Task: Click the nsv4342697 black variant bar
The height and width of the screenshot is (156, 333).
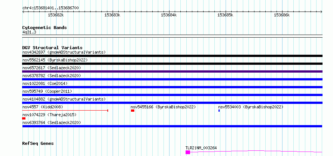Action: [172, 56]
